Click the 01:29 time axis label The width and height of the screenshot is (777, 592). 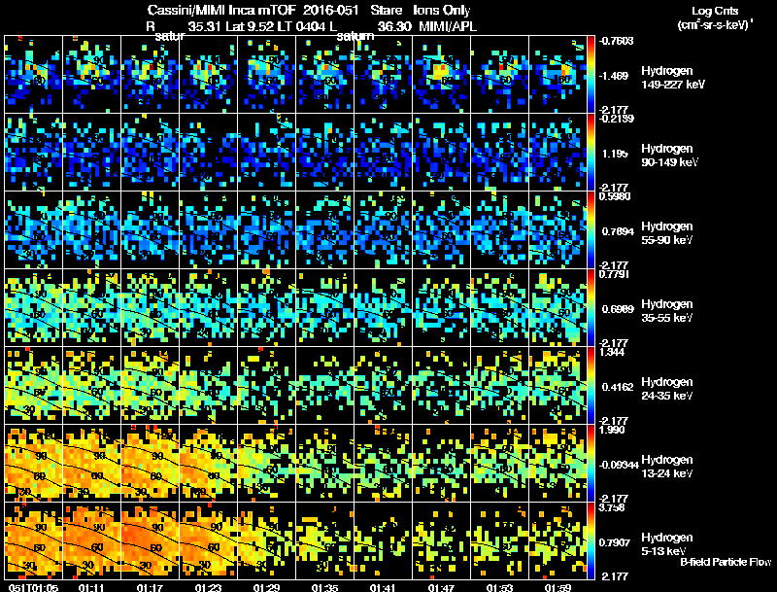(266, 588)
